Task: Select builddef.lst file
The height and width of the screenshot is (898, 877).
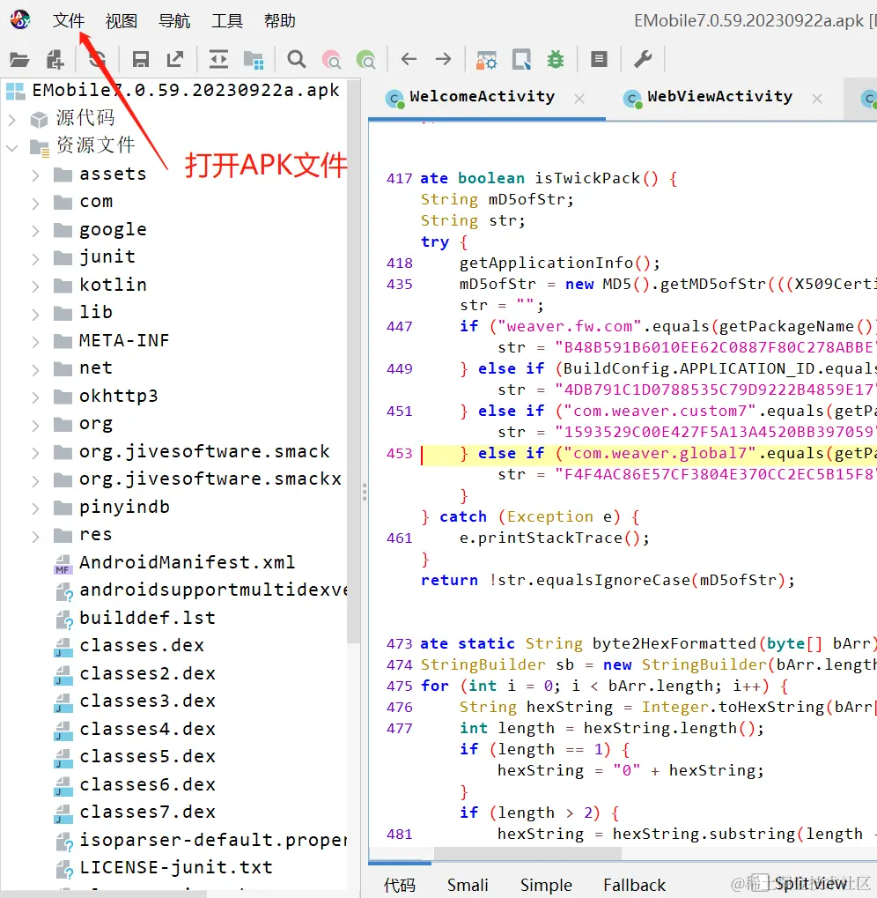Action: pyautogui.click(x=147, y=618)
